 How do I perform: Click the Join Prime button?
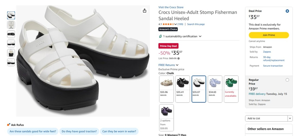coord(269,35)
